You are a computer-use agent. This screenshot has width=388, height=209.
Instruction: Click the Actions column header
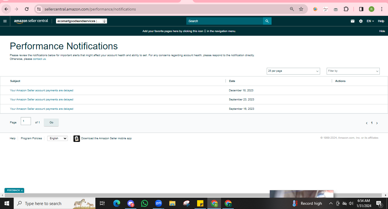click(x=340, y=81)
